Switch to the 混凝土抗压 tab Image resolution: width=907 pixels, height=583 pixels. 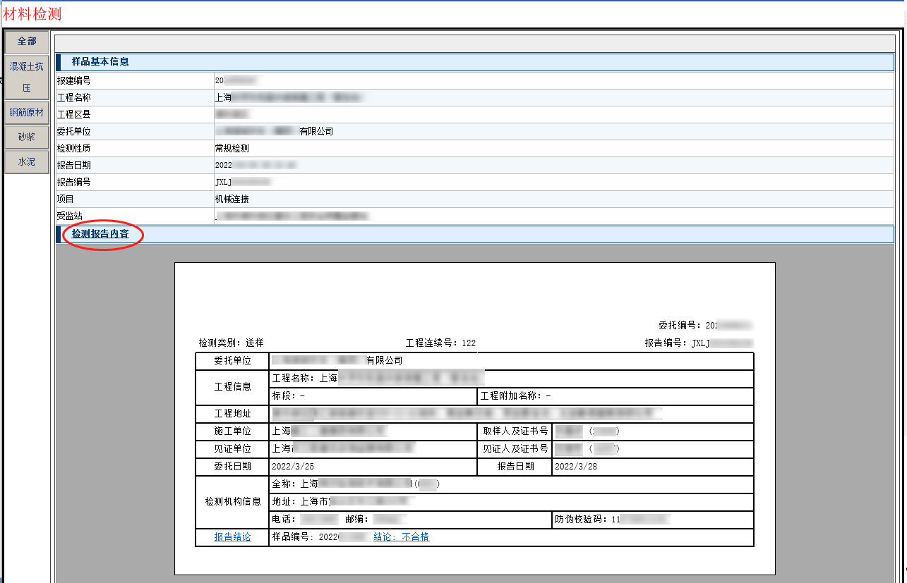point(27,77)
